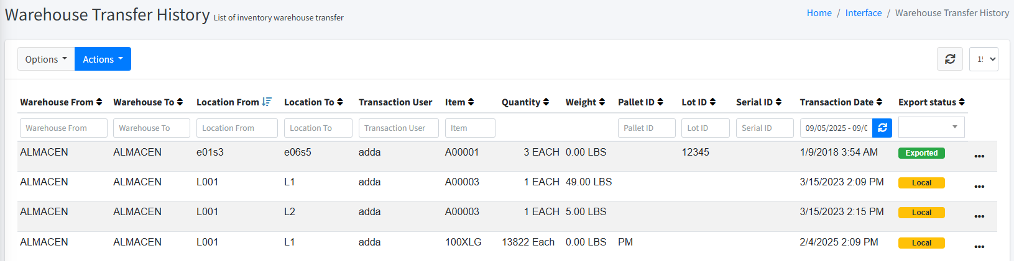Viewport: 1014px width, 261px height.
Task: Open row menu for 100XLG transfer
Action: [979, 247]
